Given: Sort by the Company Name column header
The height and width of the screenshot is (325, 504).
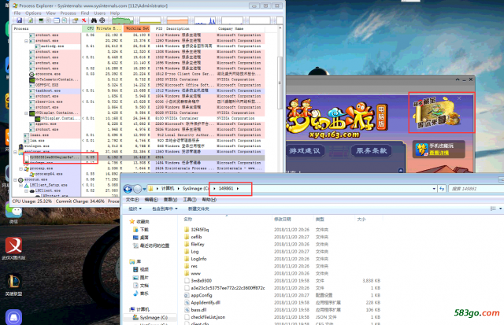Looking at the screenshot, I should click(x=241, y=28).
